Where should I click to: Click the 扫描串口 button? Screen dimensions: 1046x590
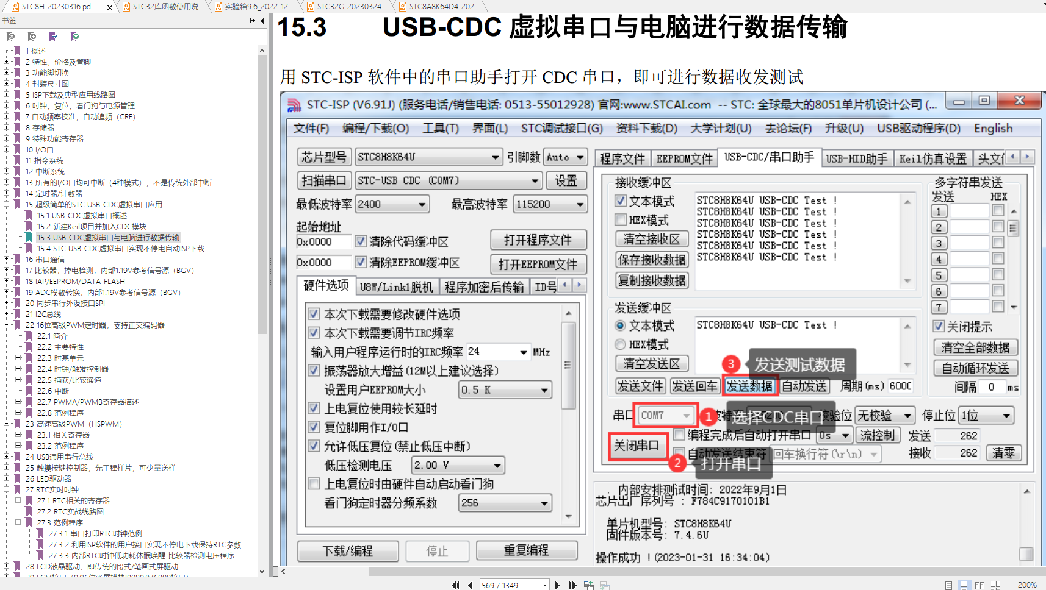click(x=324, y=180)
